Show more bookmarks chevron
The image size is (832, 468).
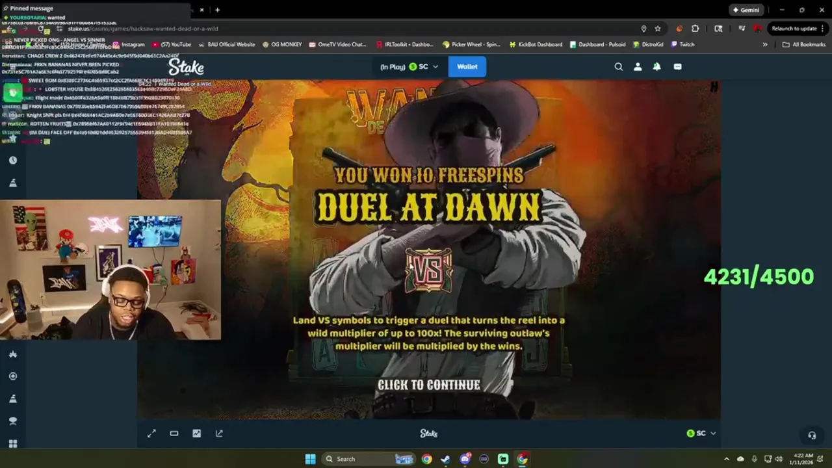[764, 44]
